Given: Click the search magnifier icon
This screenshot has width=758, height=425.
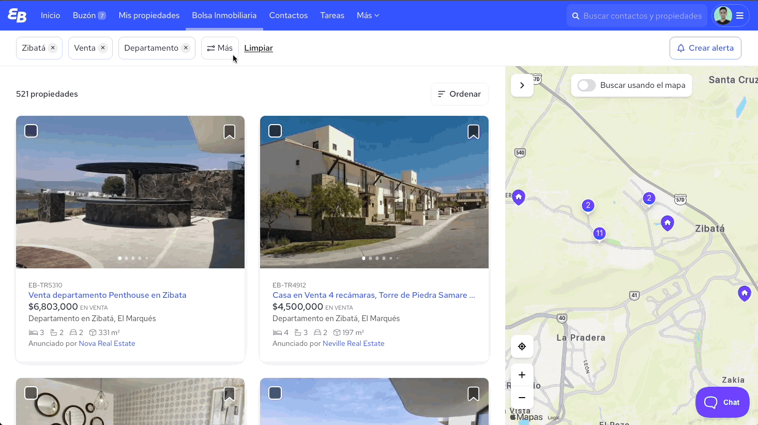Looking at the screenshot, I should pos(575,16).
